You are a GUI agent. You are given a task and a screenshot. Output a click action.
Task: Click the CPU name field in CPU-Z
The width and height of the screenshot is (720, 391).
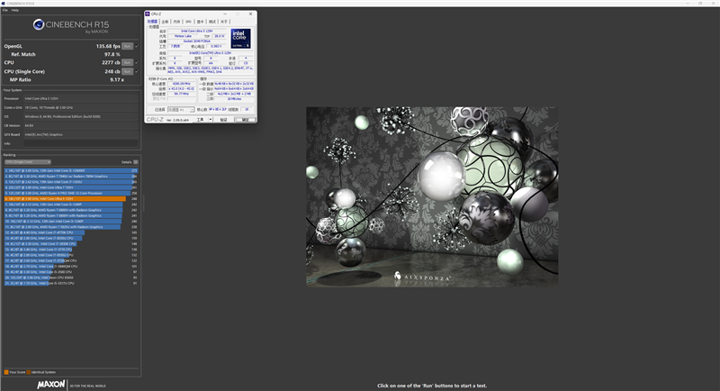pyautogui.click(x=197, y=31)
